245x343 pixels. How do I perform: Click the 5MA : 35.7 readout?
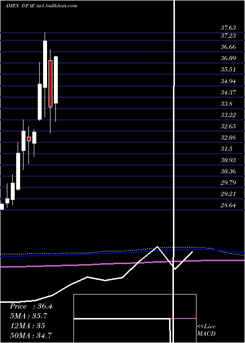click(28, 316)
